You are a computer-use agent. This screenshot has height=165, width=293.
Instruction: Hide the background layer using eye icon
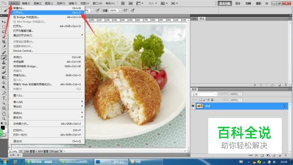click(x=193, y=106)
